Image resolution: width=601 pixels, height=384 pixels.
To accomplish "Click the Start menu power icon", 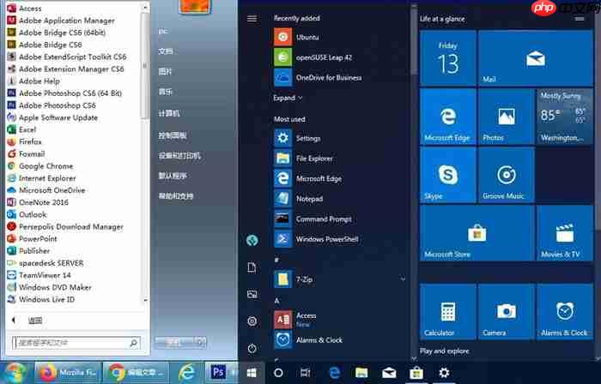I will [252, 349].
